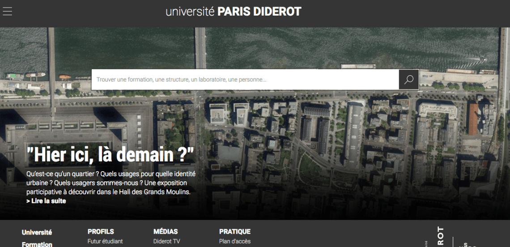Open the Université footer link
This screenshot has height=247, width=510.
[x=37, y=232]
